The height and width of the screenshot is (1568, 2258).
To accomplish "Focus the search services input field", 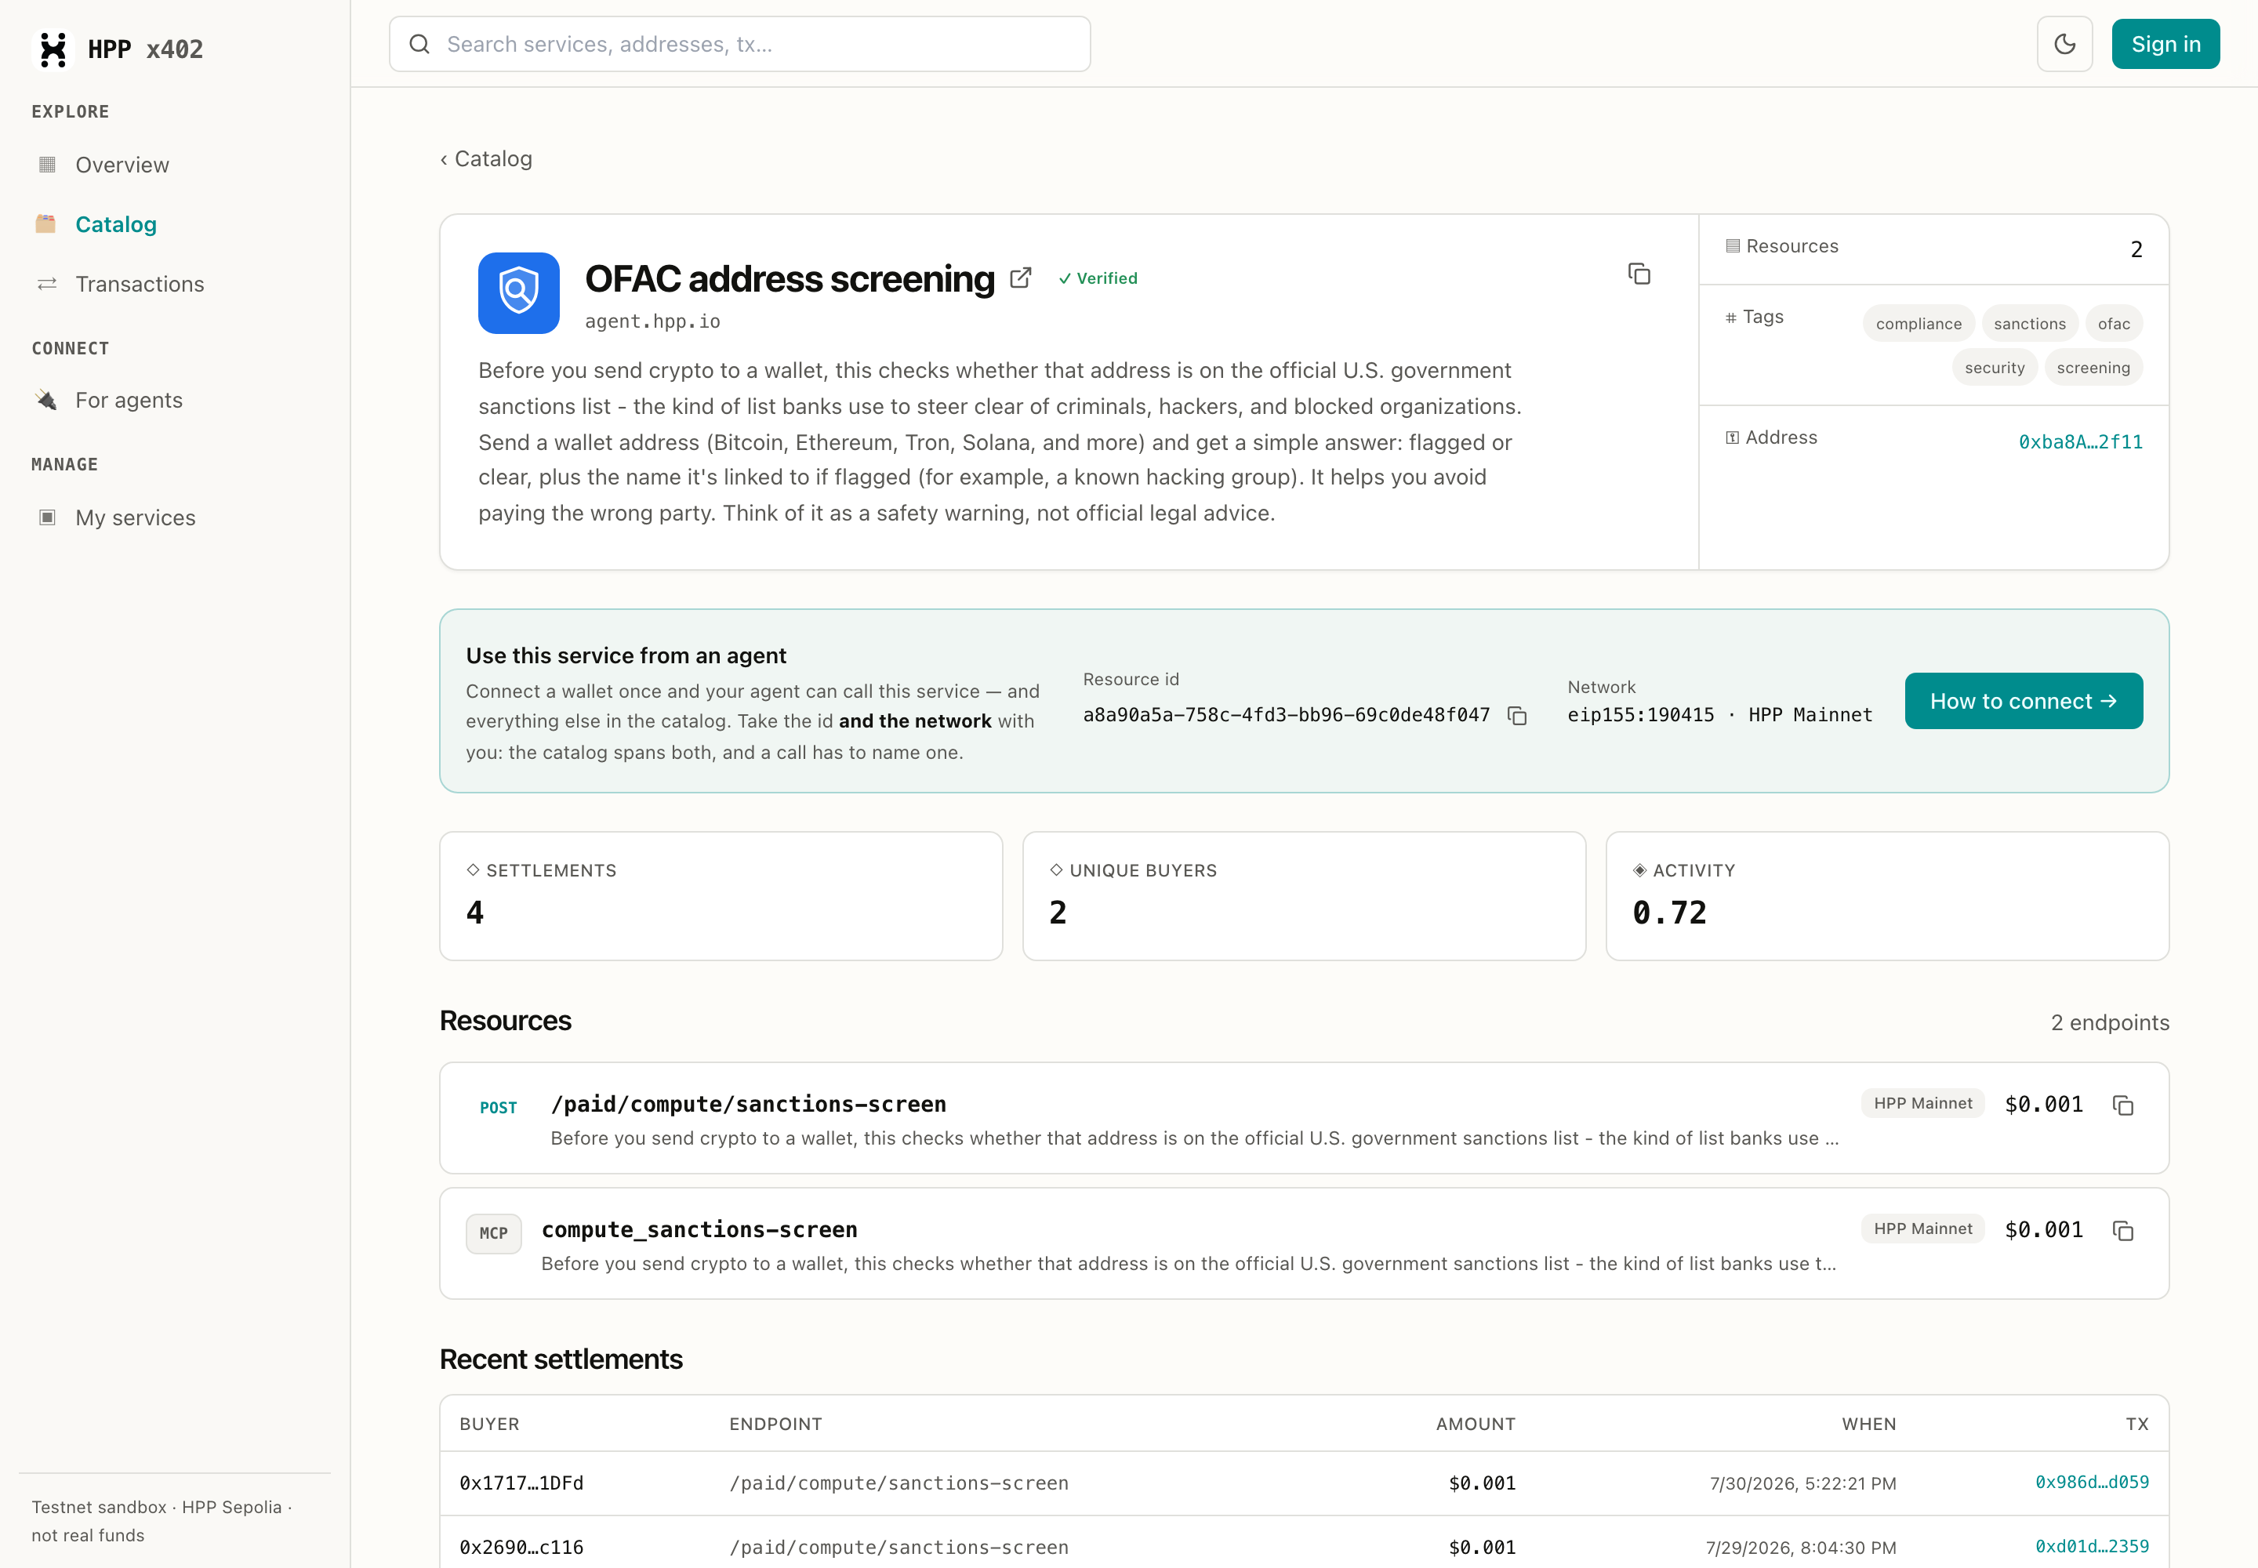I will pos(740,44).
